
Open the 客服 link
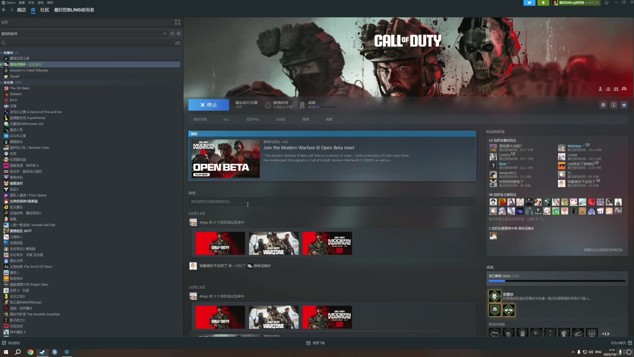[329, 119]
